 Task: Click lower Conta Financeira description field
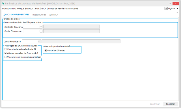point(81,41)
